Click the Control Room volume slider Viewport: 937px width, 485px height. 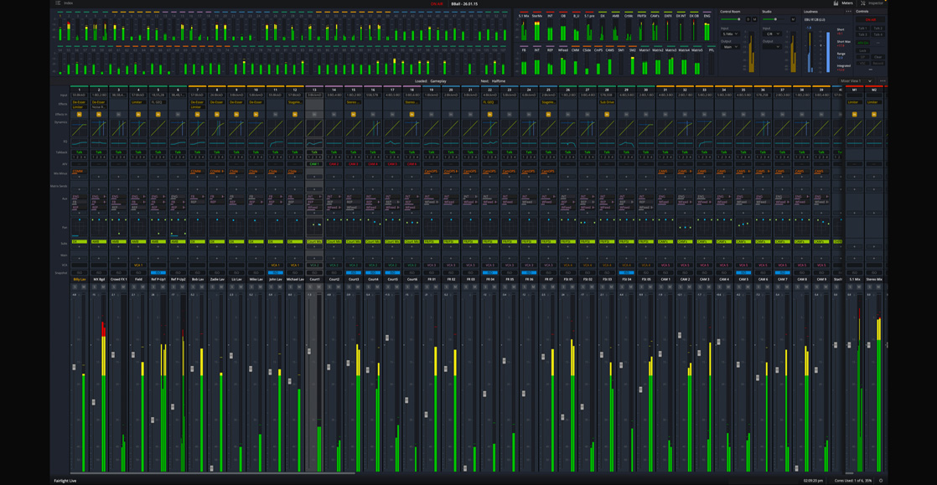[x=732, y=19]
